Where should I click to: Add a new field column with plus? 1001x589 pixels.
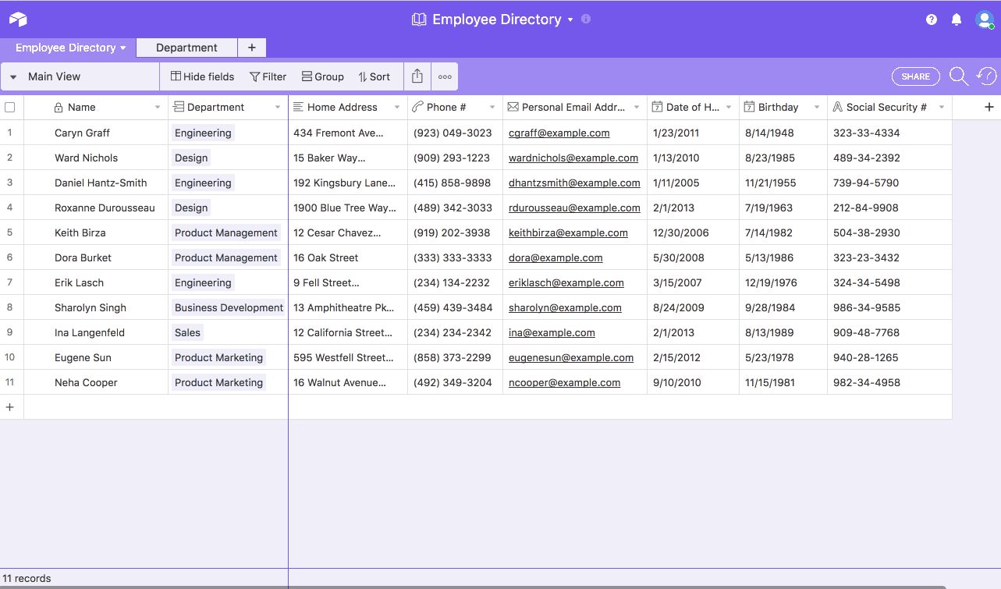[x=989, y=108]
